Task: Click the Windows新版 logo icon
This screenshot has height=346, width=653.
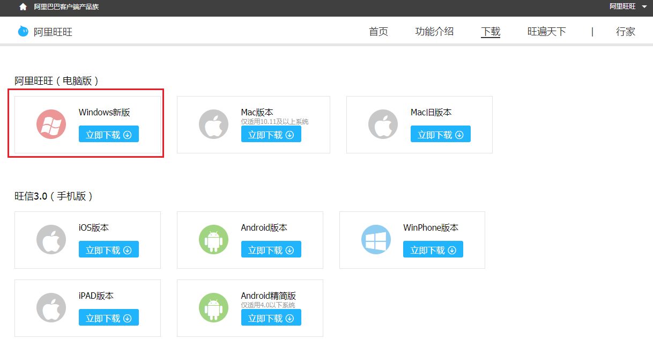Action: point(51,124)
